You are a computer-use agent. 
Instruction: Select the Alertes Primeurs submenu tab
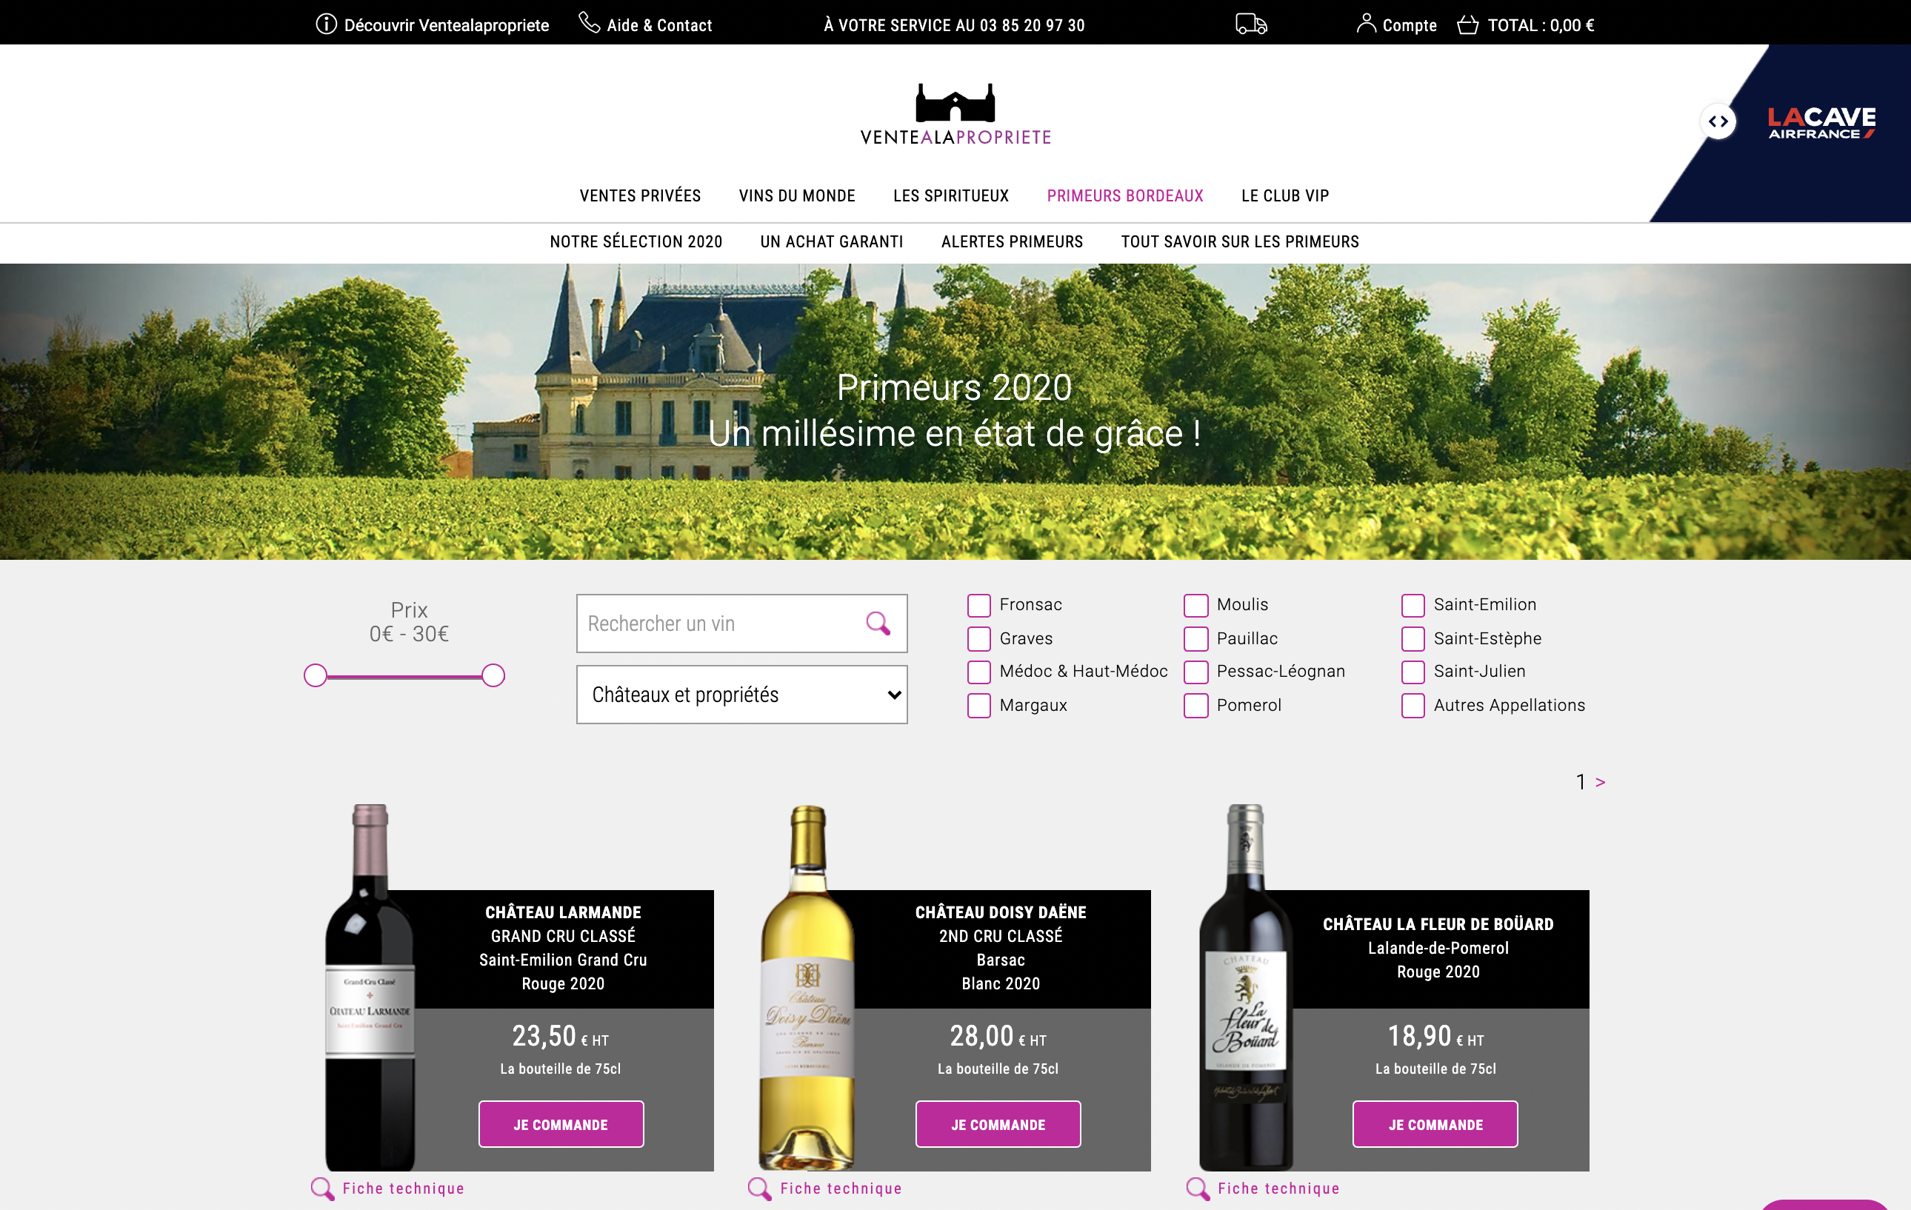[x=1012, y=242]
